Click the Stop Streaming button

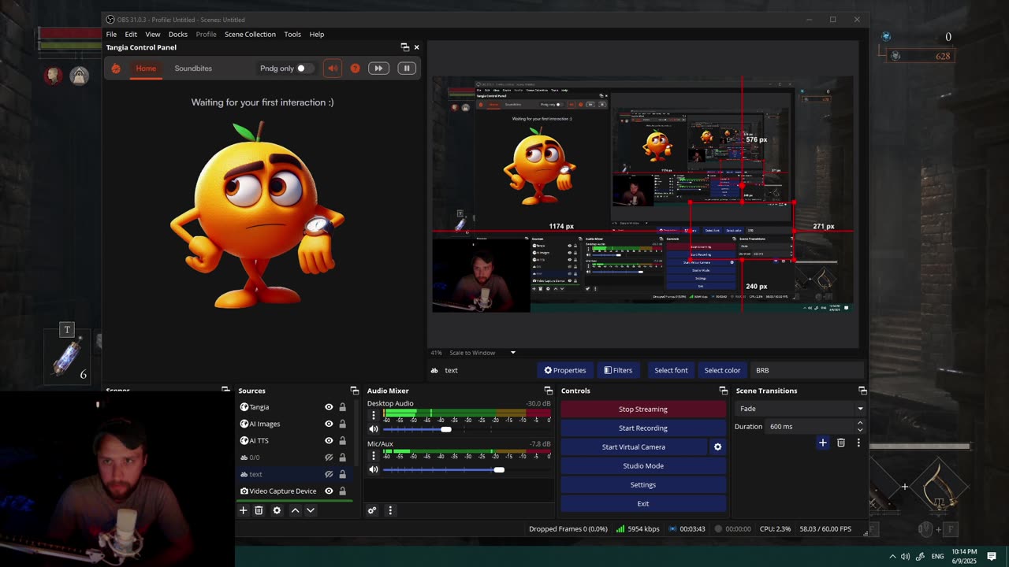click(x=642, y=409)
